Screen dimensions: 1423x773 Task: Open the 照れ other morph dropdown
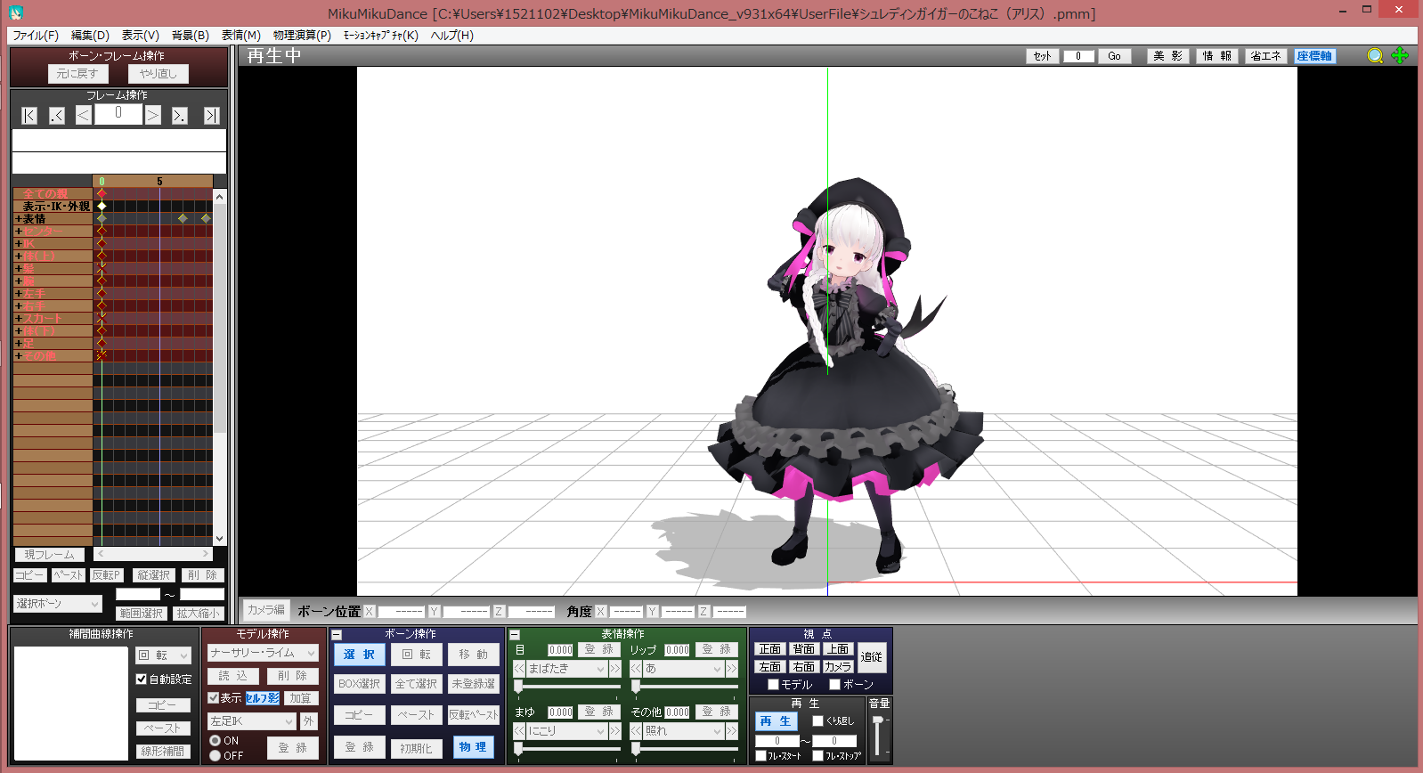(x=683, y=731)
